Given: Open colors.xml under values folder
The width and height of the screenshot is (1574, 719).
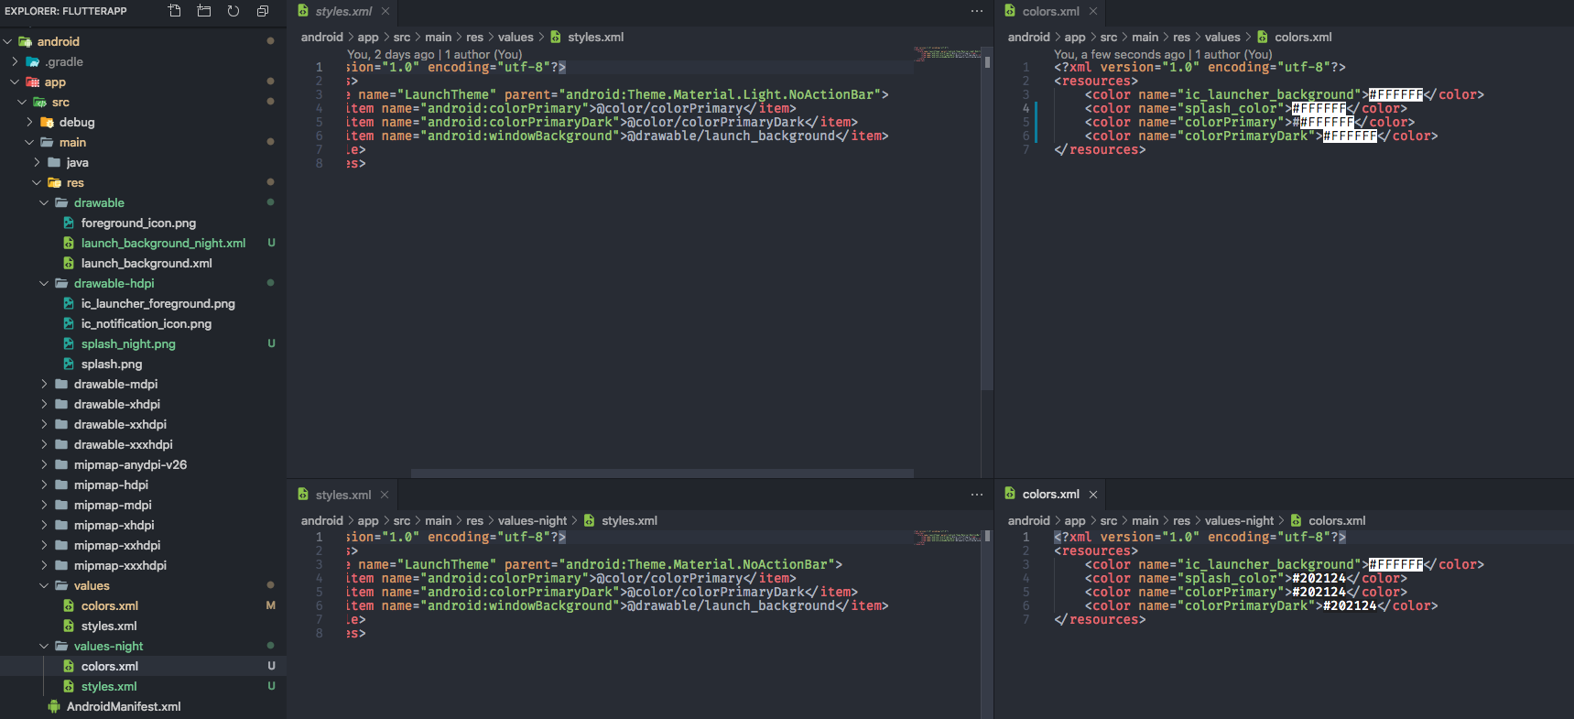Looking at the screenshot, I should click(x=110, y=605).
